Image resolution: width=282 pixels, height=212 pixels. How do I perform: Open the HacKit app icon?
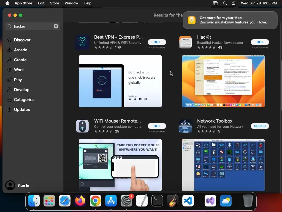click(185, 42)
